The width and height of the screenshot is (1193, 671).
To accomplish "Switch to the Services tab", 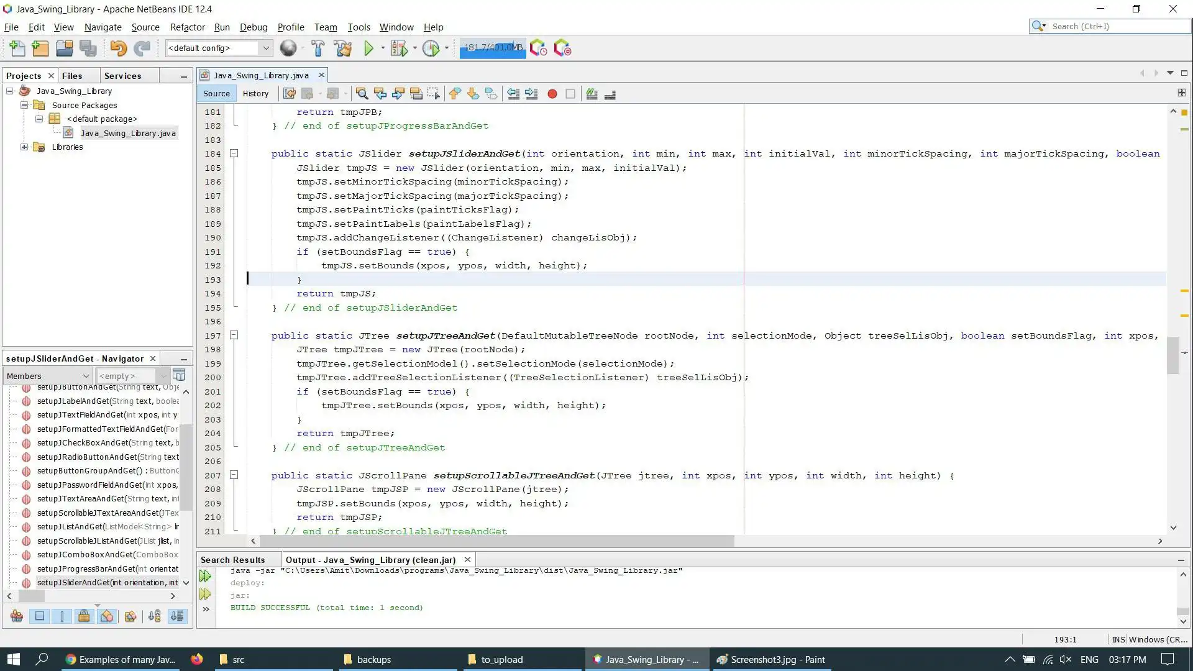I will [x=122, y=76].
